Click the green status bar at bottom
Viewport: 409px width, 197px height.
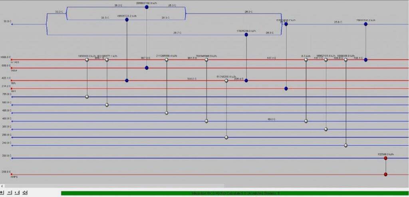[x=235, y=193]
